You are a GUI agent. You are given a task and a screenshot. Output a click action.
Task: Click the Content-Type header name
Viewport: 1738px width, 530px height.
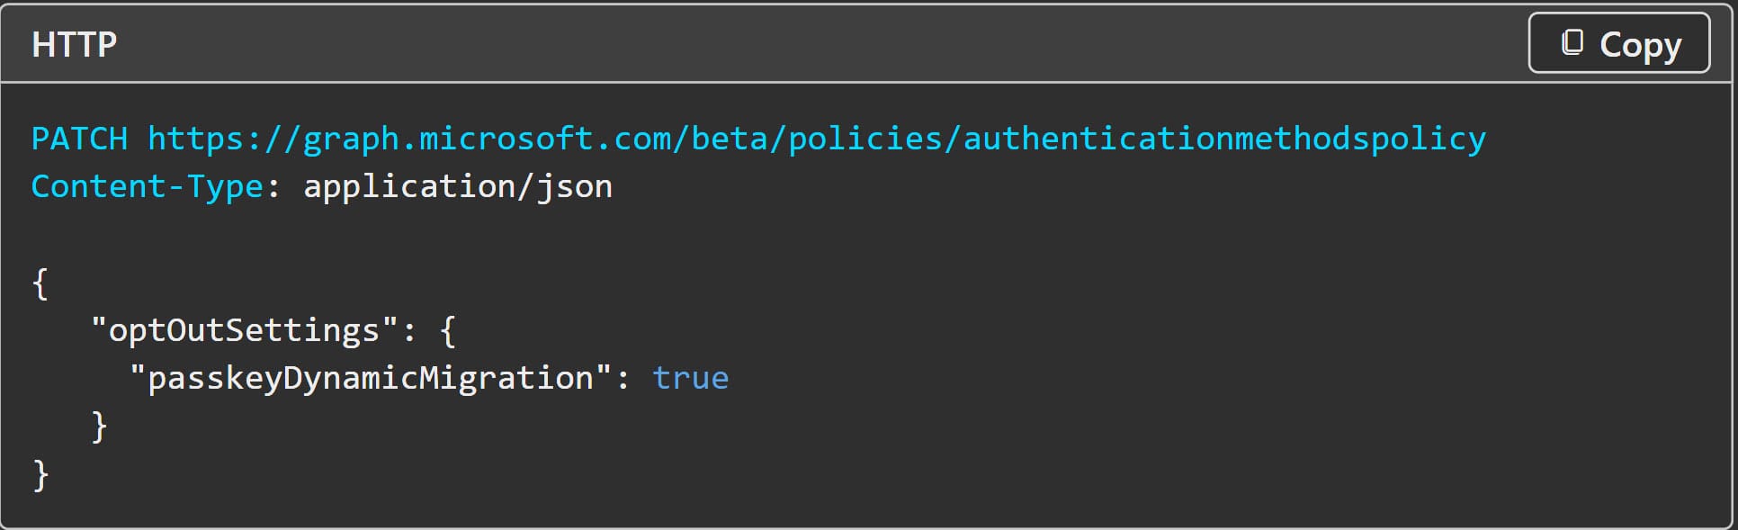click(148, 186)
